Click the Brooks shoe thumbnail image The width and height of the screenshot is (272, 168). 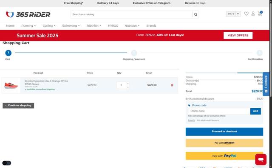click(x=11, y=85)
